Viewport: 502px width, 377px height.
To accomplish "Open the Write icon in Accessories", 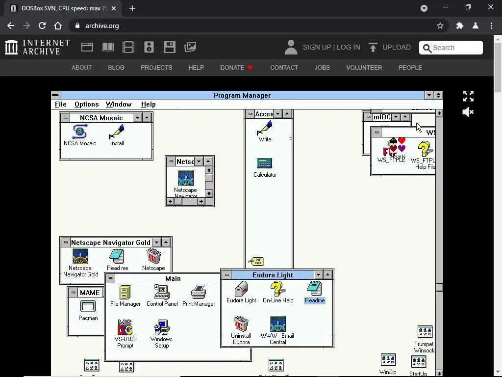I will pyautogui.click(x=265, y=128).
